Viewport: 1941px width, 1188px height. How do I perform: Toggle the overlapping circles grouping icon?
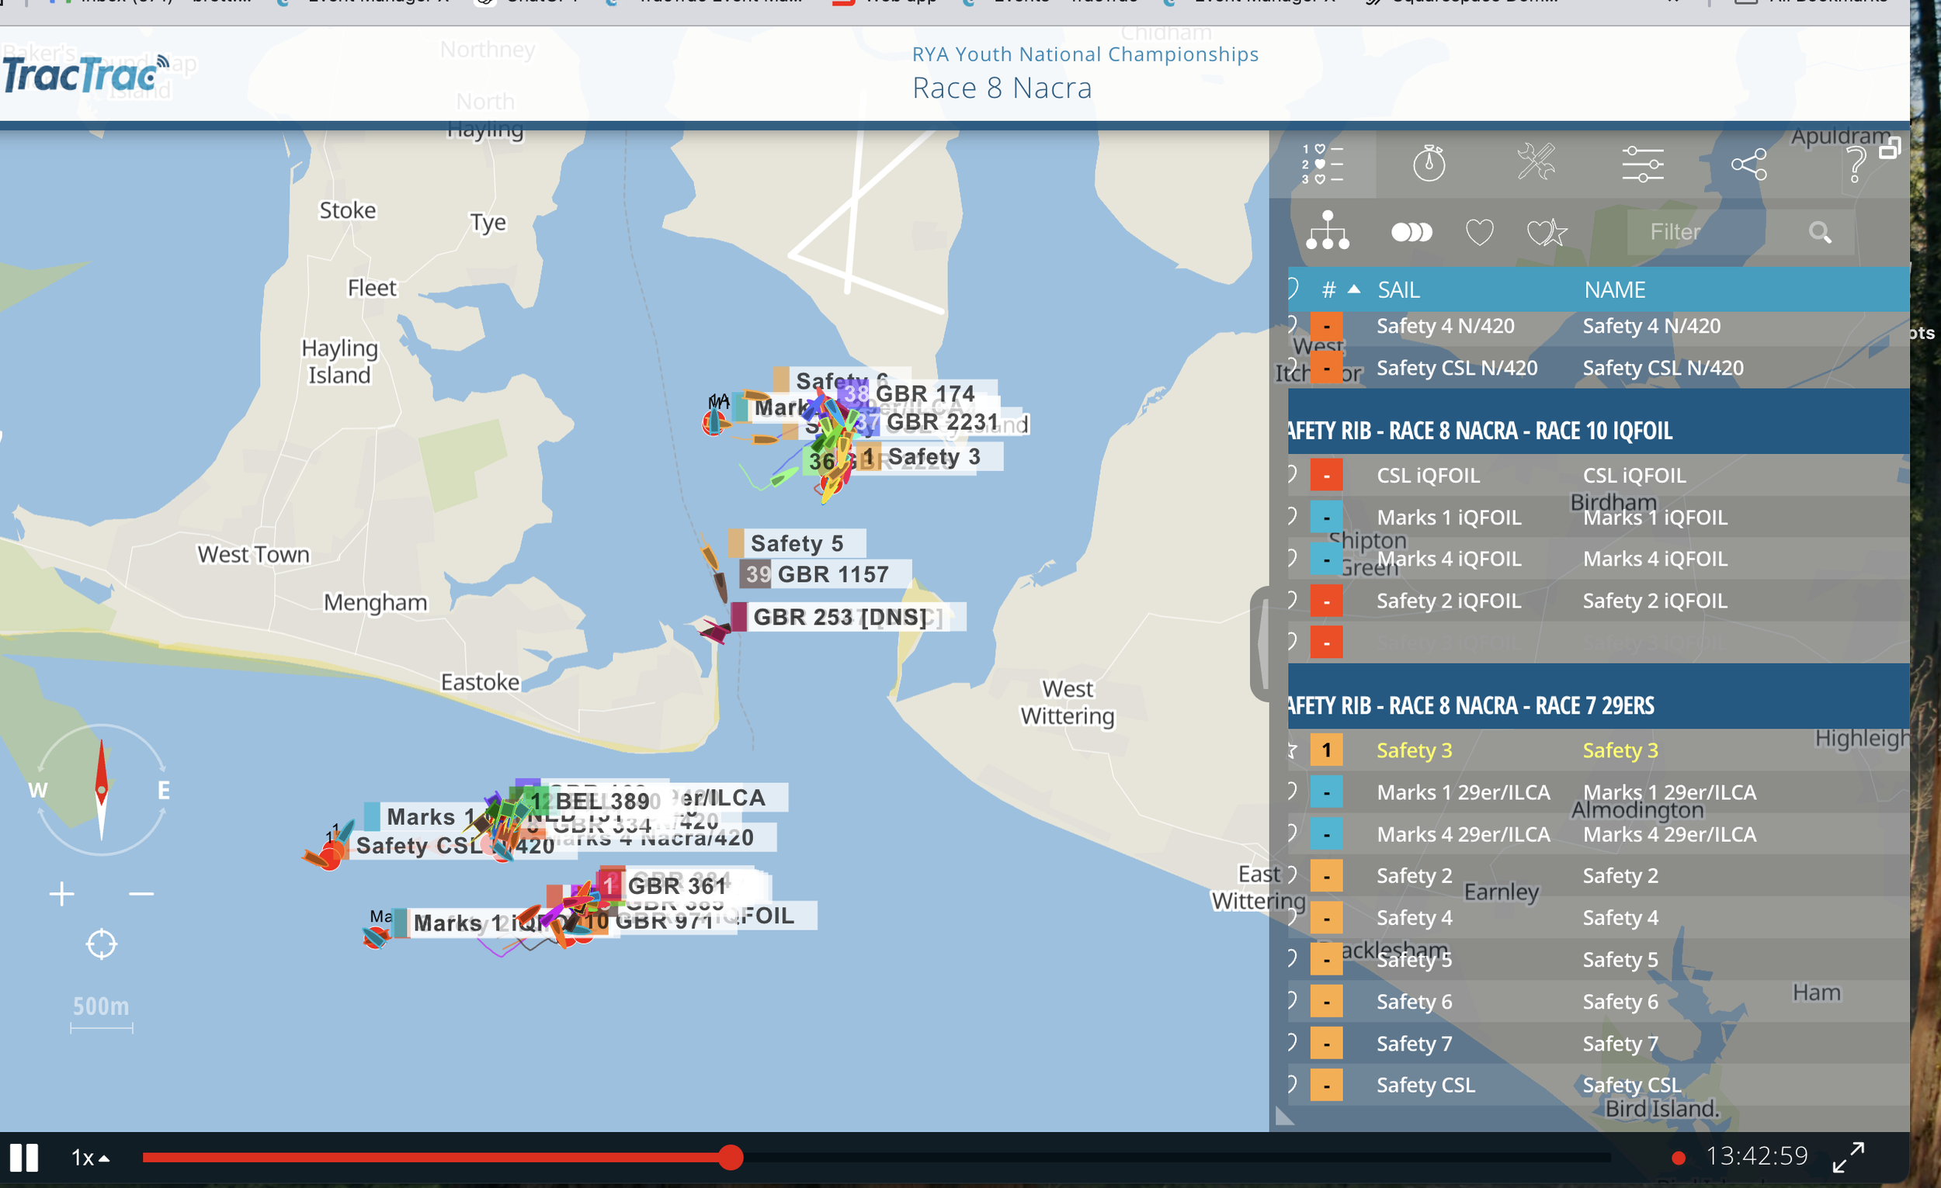point(1411,232)
